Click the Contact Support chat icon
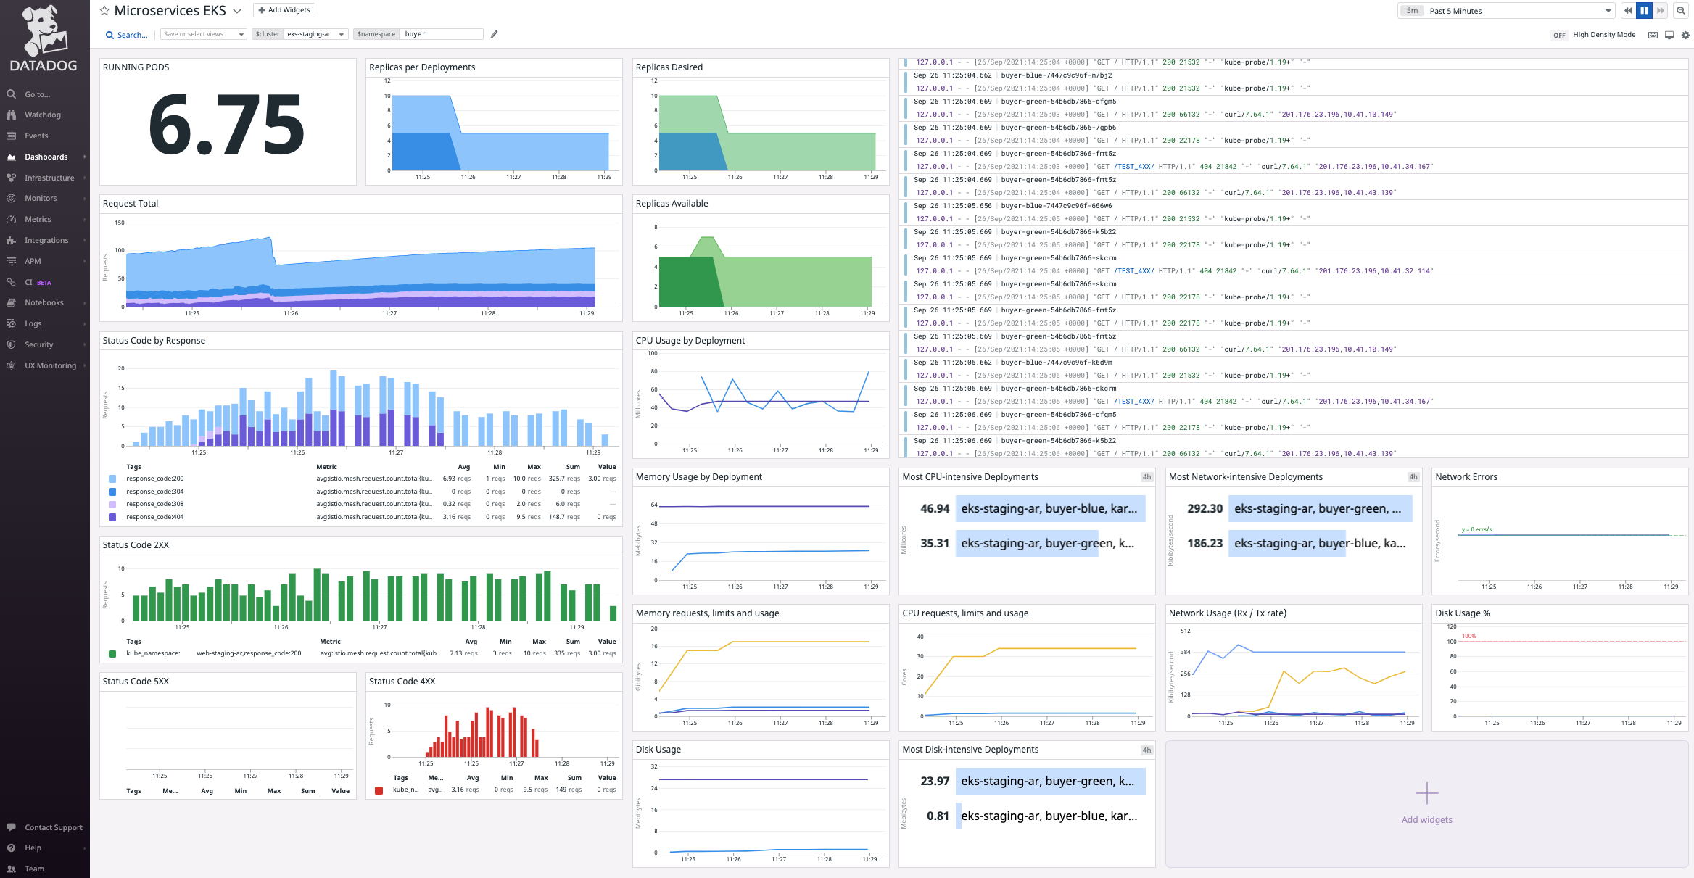 11,827
